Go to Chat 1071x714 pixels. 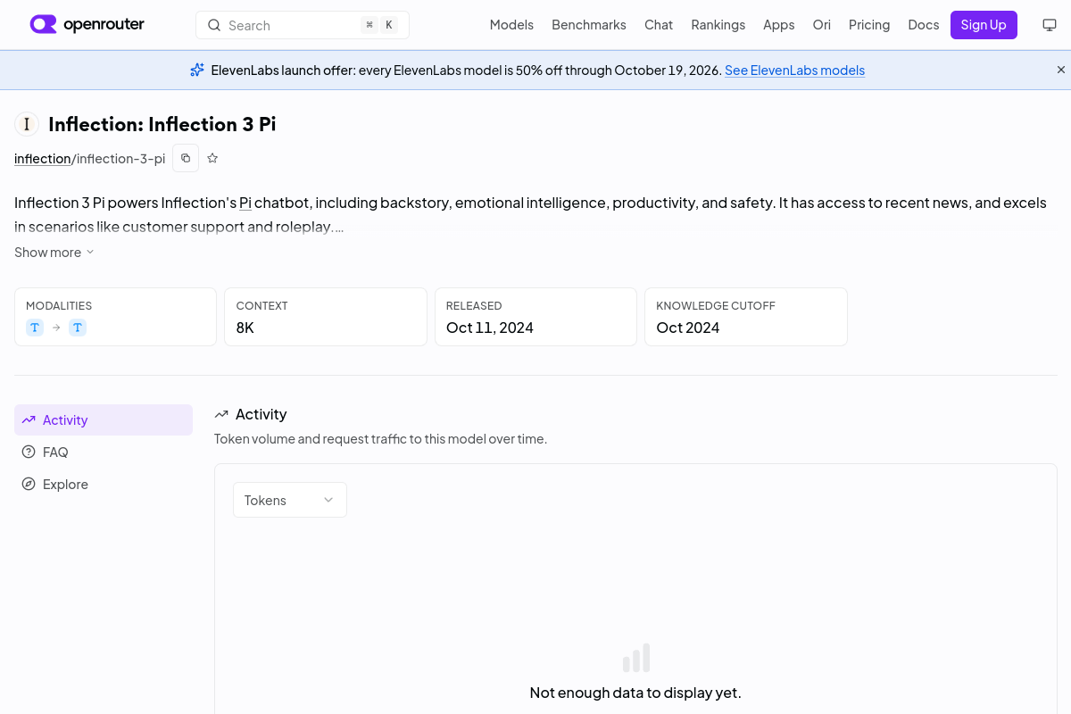[x=659, y=25]
